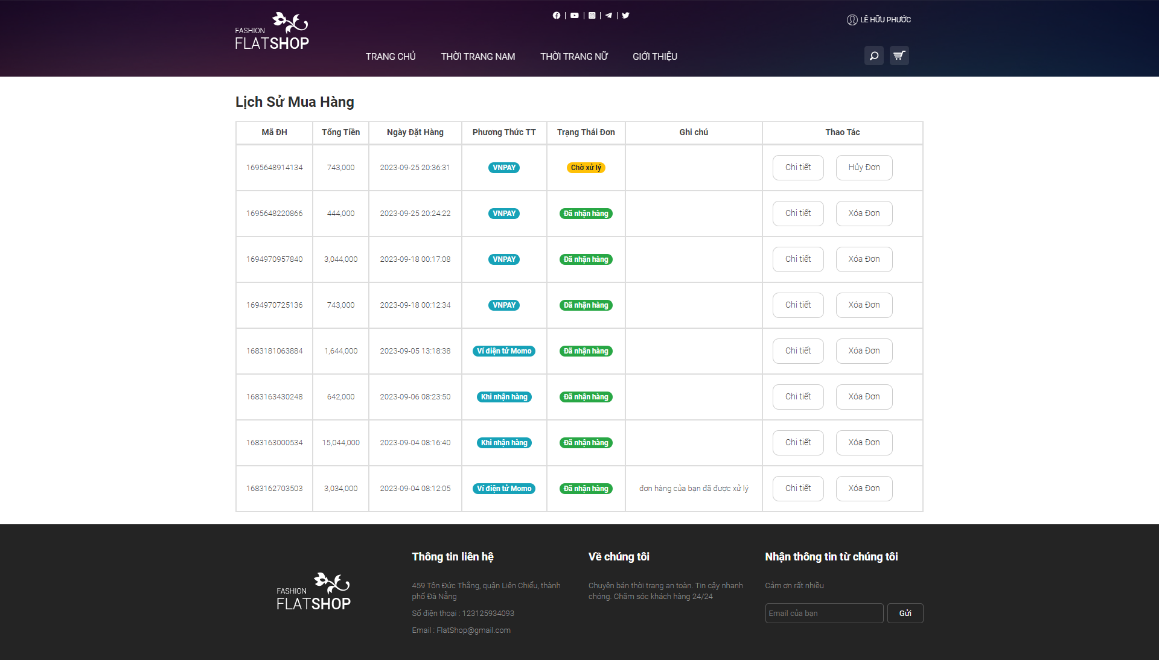Click date 2023-09-05 13:18:38

pyautogui.click(x=415, y=351)
